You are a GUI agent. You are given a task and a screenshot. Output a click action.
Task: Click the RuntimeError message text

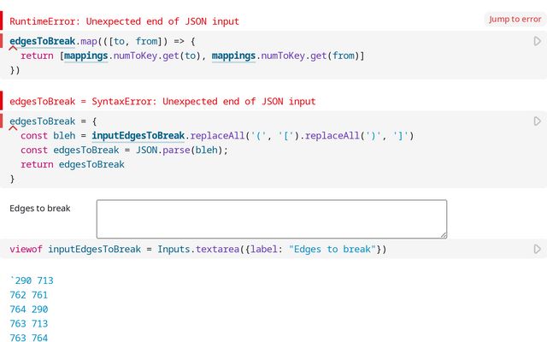[125, 21]
